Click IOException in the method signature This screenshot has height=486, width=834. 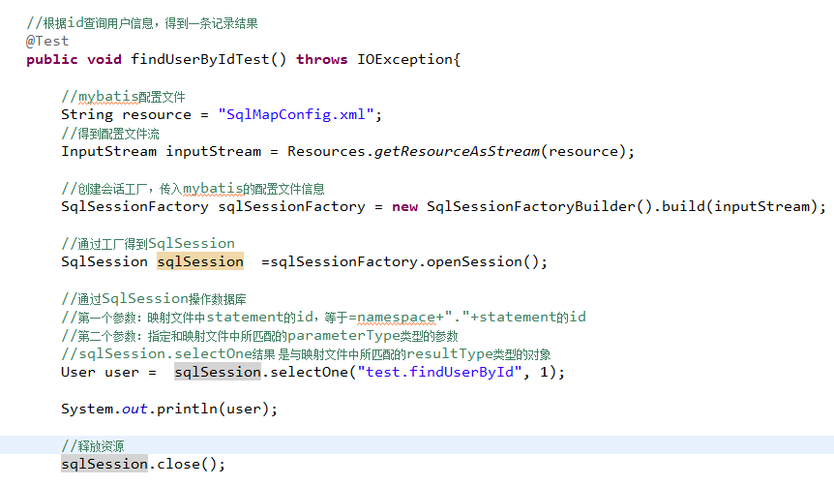[404, 59]
